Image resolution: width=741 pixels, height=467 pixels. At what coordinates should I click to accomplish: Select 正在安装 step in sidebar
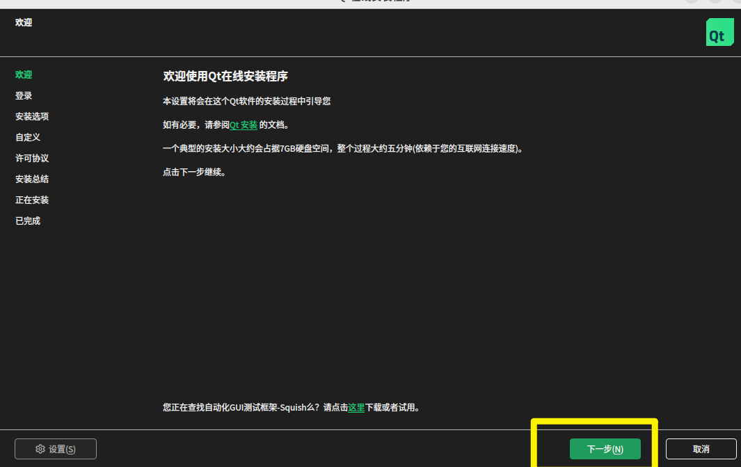click(x=32, y=200)
